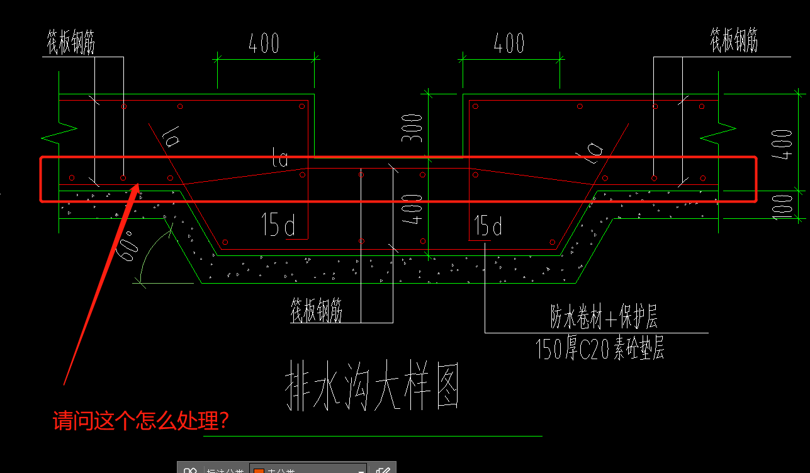
Task: Select the top-right 400 horizontal dimension
Action: click(509, 43)
